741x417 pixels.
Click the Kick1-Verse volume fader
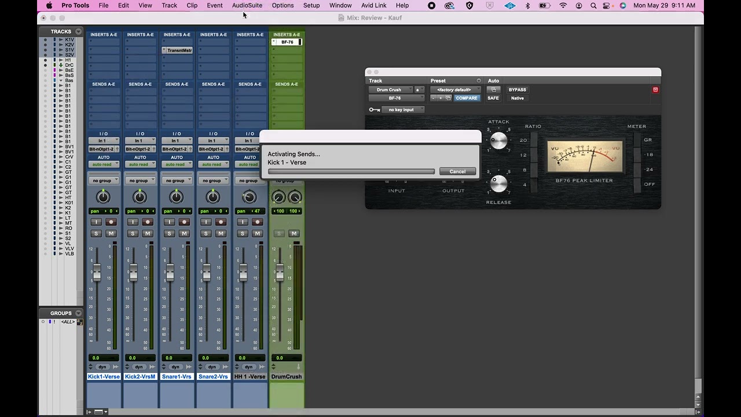tap(97, 272)
